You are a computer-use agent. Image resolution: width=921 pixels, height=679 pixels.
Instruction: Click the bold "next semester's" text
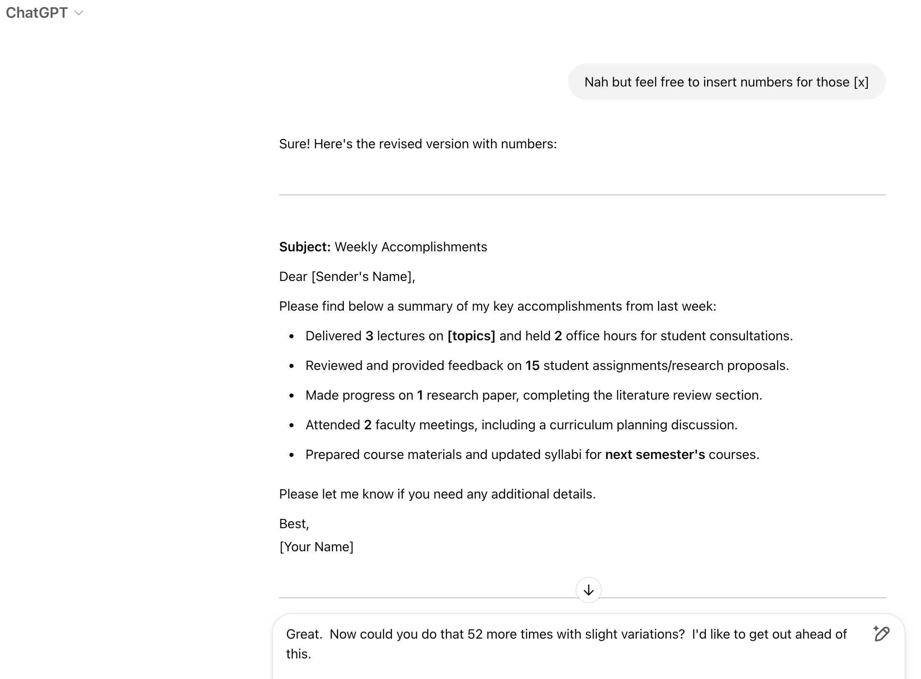click(655, 454)
